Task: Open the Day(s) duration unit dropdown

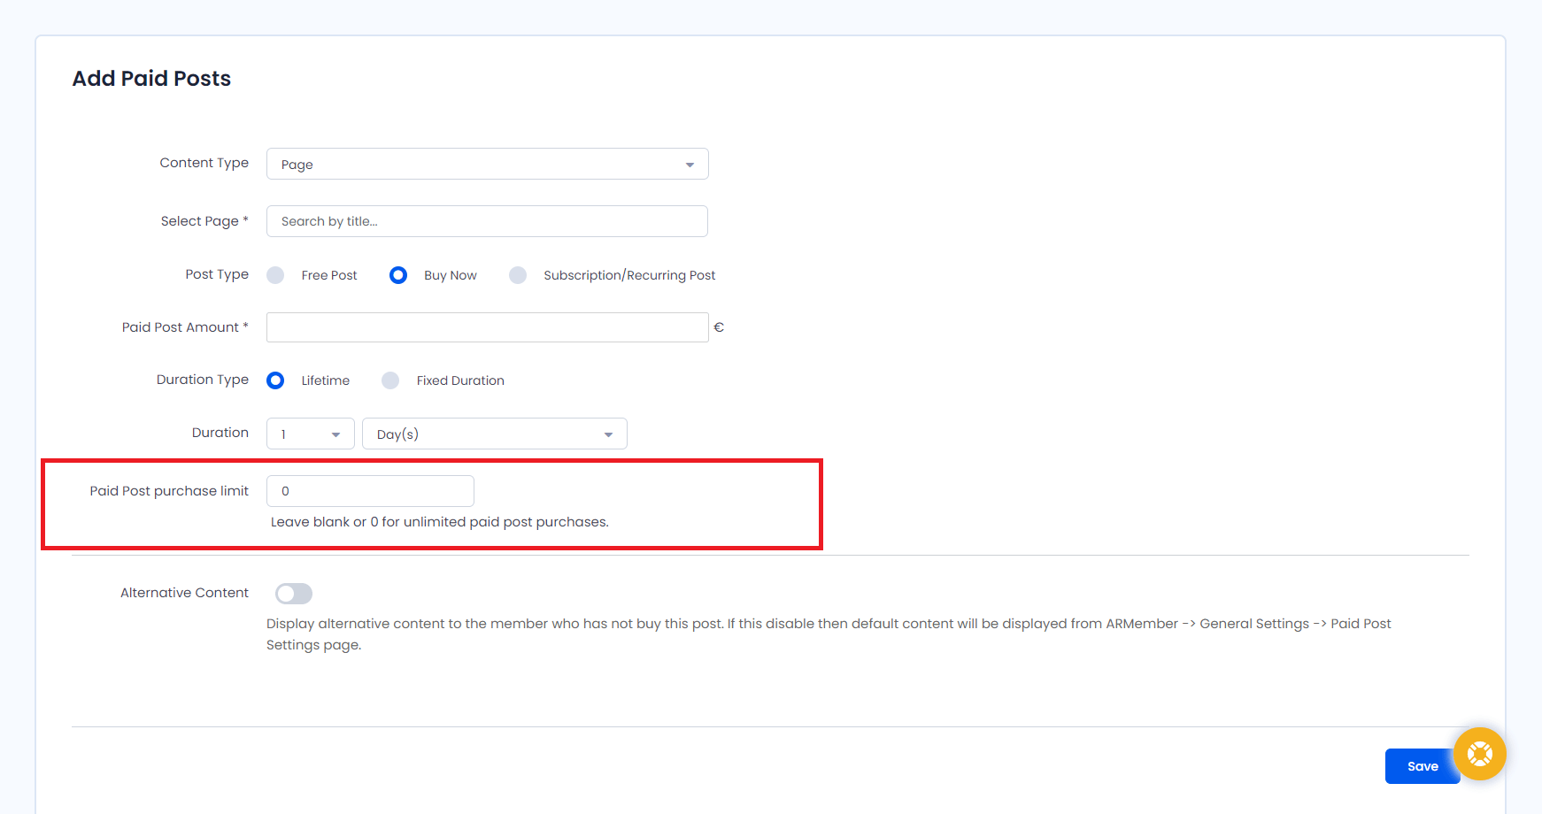Action: coord(494,434)
